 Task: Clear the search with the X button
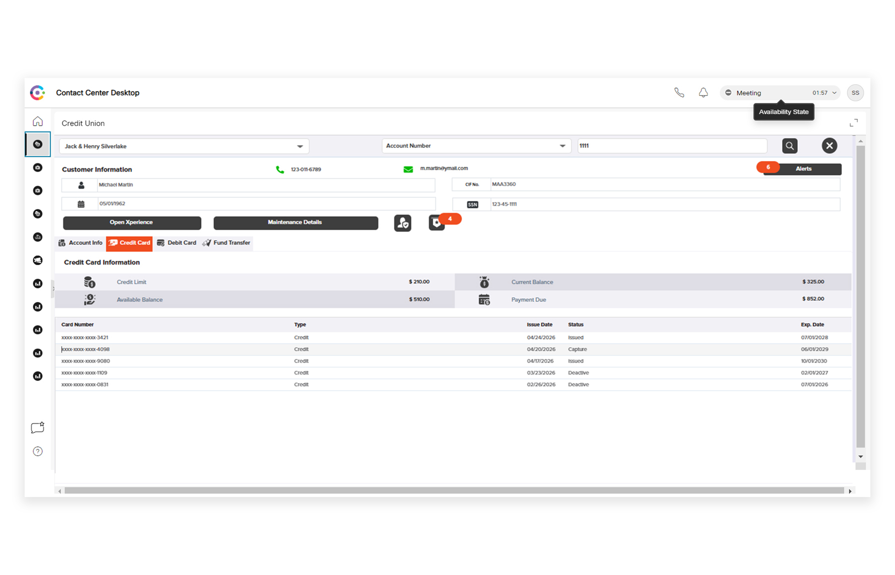(829, 146)
